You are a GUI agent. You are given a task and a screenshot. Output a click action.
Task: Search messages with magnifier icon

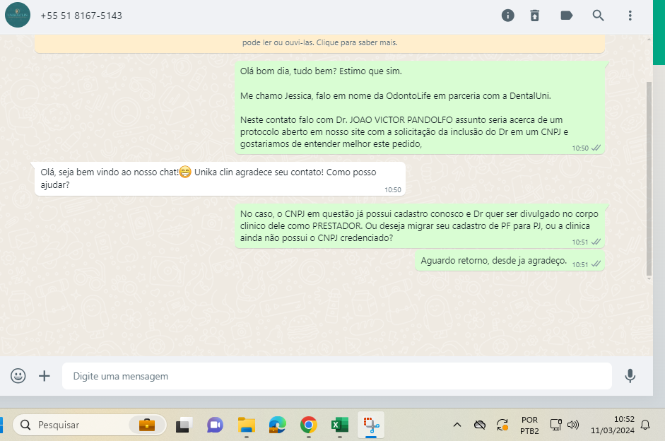(x=598, y=16)
